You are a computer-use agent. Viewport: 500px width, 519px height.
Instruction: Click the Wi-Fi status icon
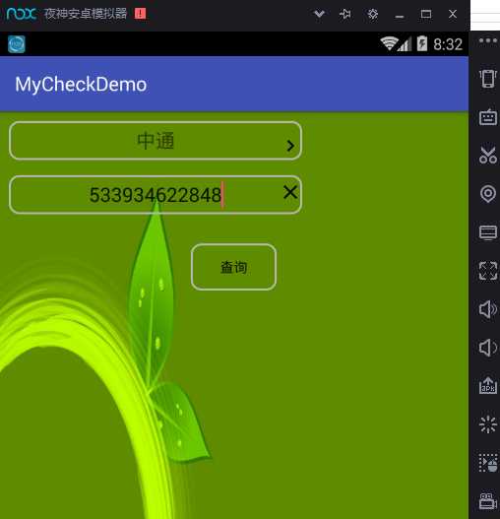(x=389, y=43)
